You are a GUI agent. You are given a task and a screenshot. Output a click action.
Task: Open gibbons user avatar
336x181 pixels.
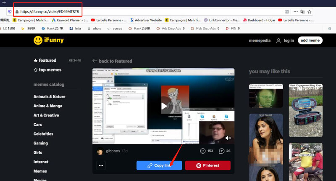[100, 151]
